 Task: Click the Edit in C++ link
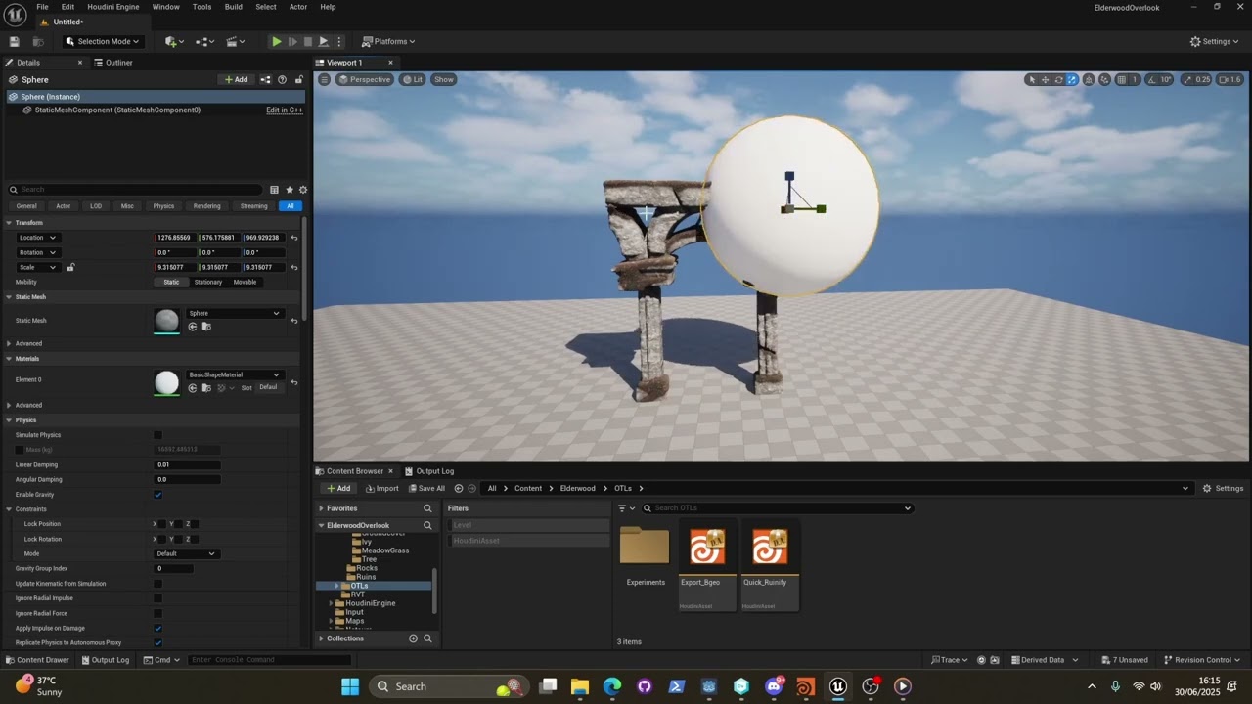click(x=285, y=110)
